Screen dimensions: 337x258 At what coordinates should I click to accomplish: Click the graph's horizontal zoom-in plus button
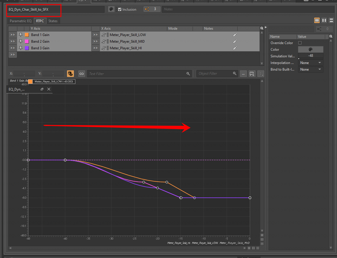click(249, 248)
